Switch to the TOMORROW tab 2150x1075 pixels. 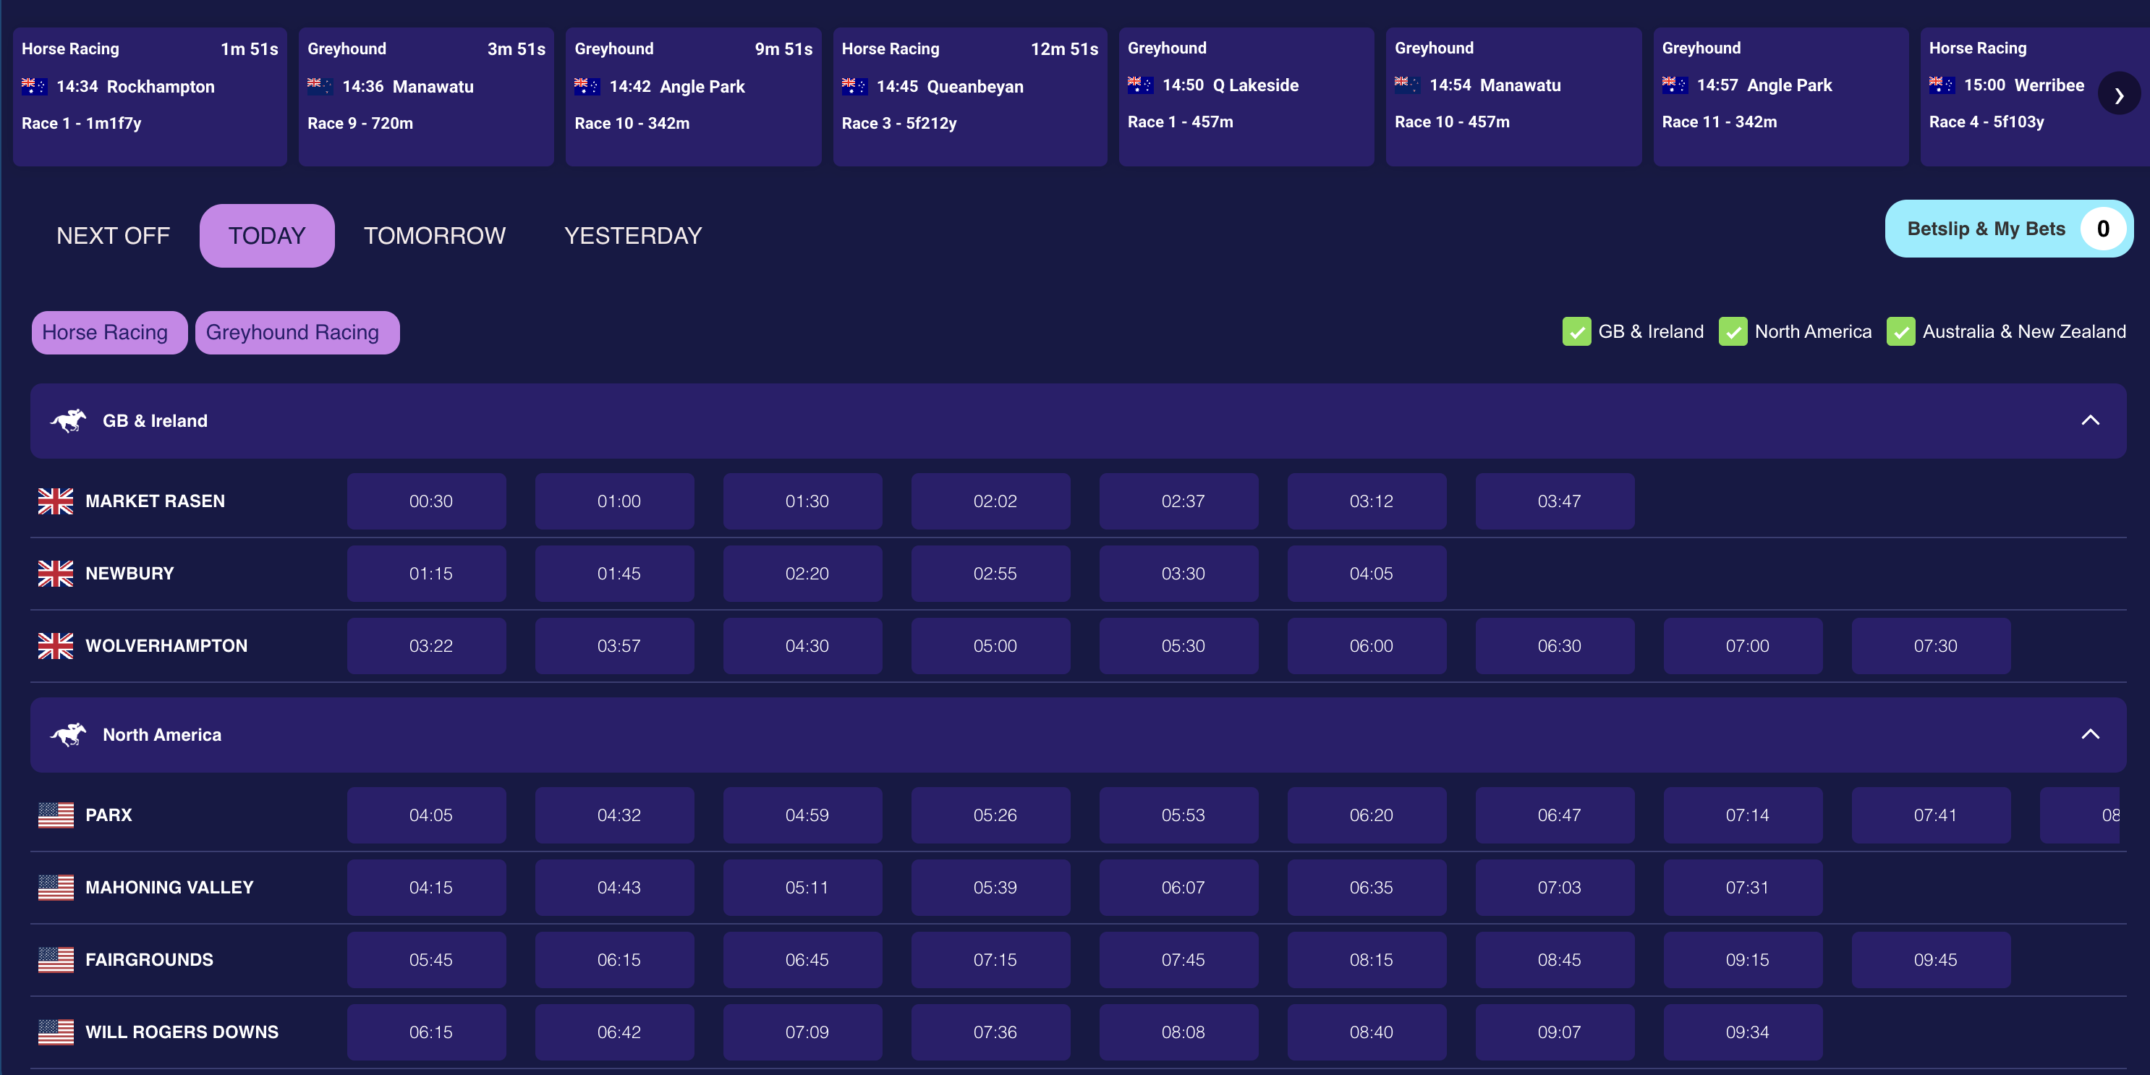(434, 235)
